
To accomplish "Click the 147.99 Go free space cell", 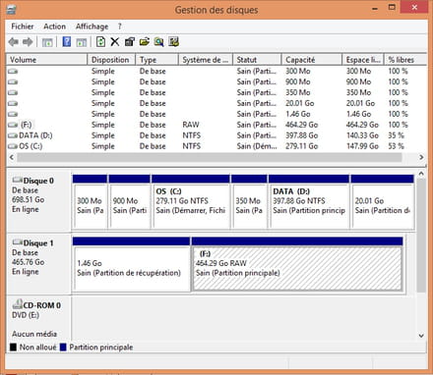I will tap(362, 146).
